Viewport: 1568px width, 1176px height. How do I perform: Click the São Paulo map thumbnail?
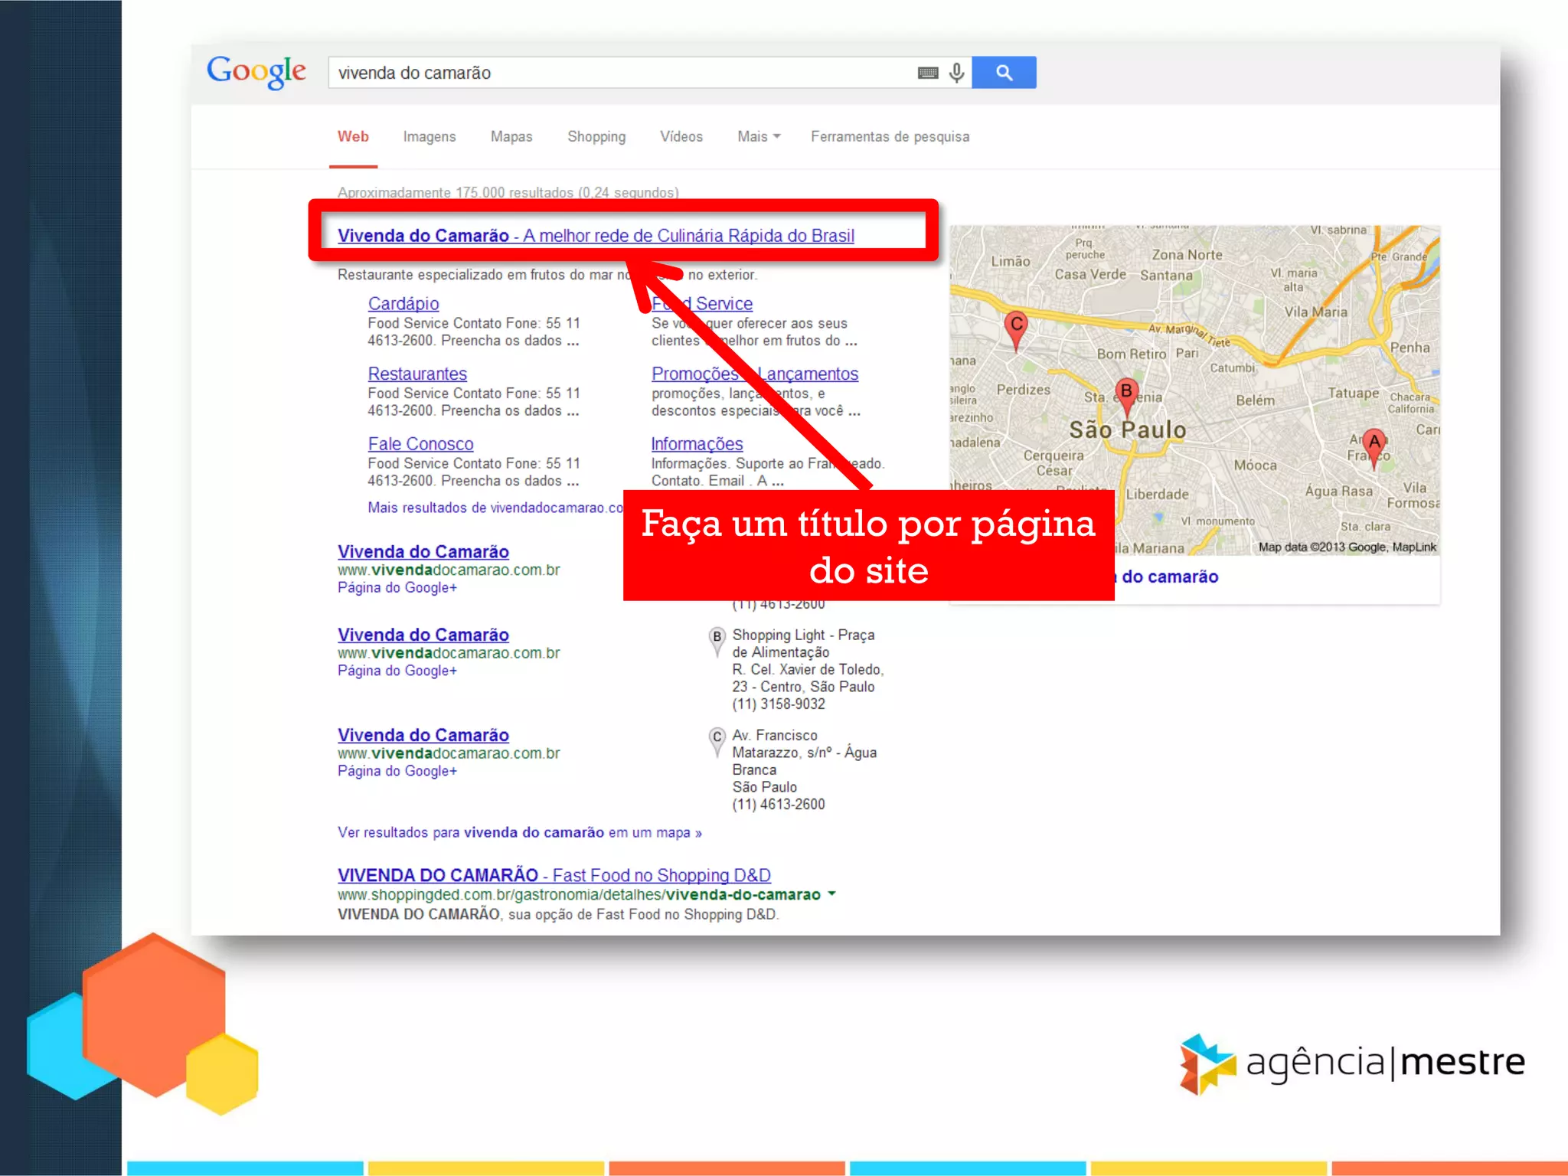(1194, 390)
